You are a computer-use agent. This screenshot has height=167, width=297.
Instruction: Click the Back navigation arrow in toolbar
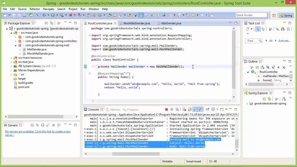coord(193,15)
